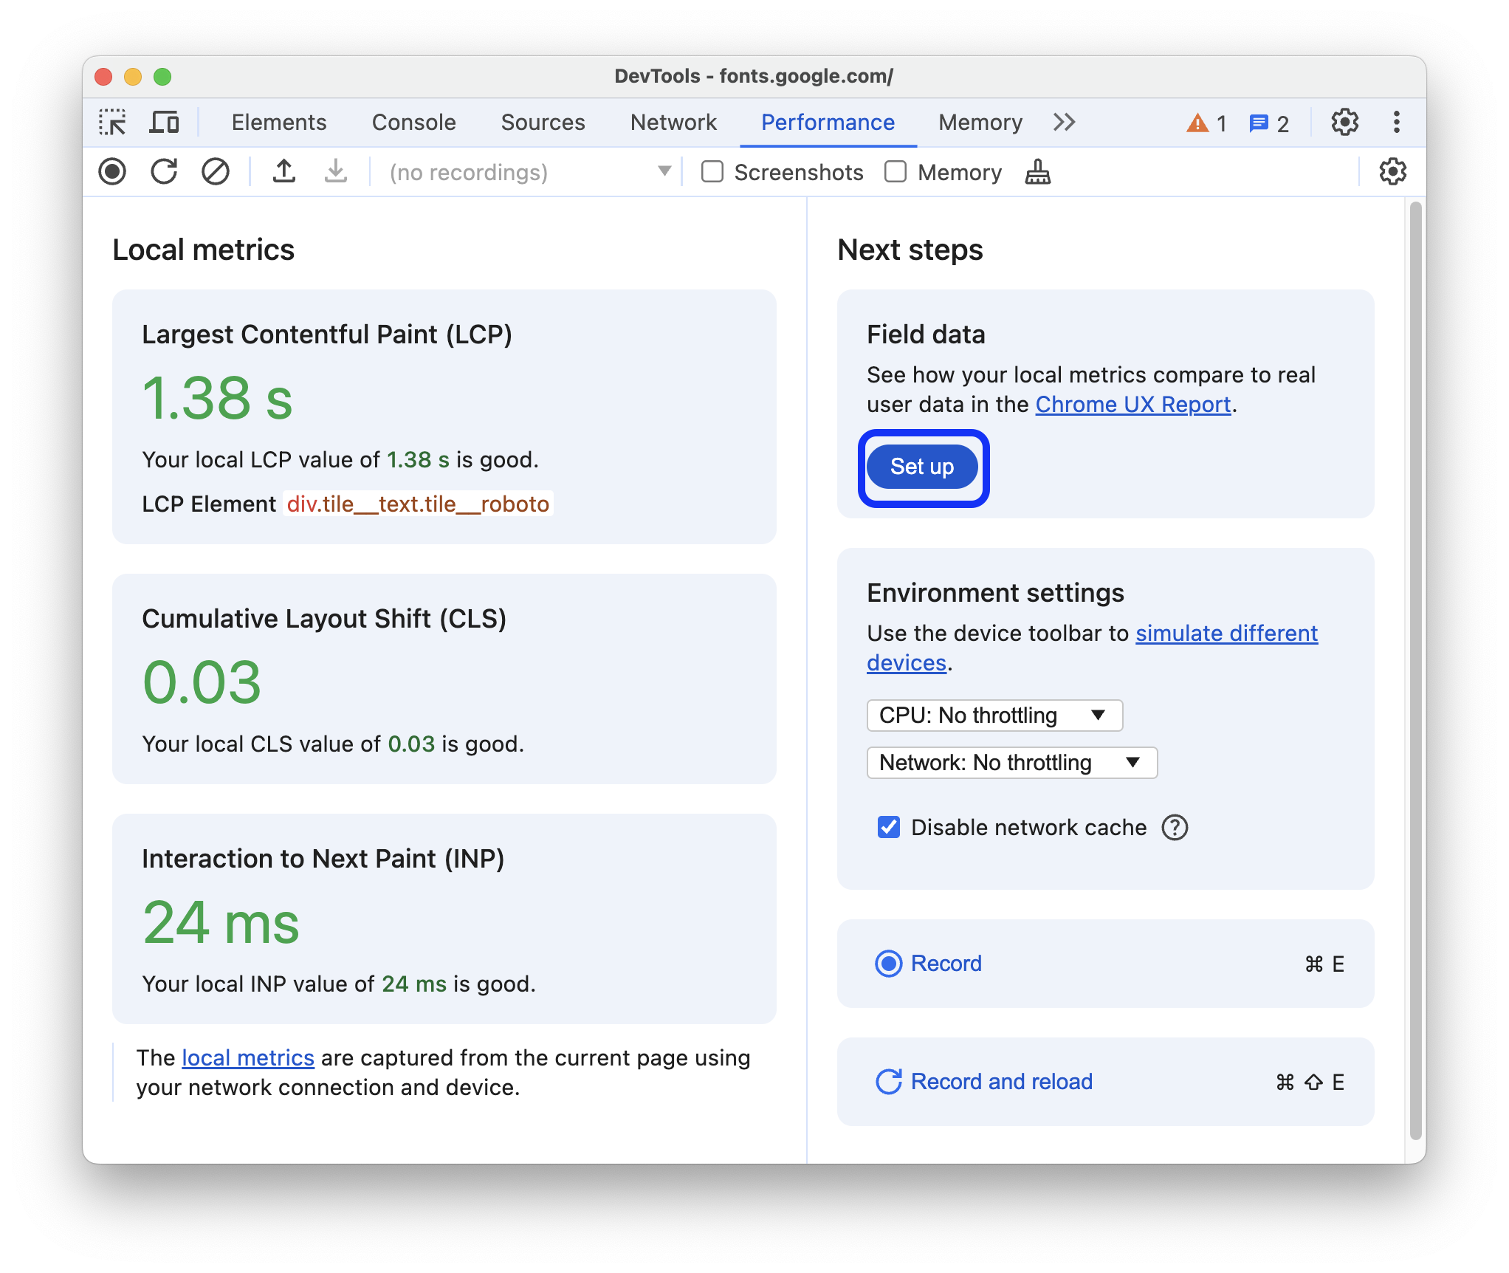Click the Download recordings icon

tap(332, 172)
